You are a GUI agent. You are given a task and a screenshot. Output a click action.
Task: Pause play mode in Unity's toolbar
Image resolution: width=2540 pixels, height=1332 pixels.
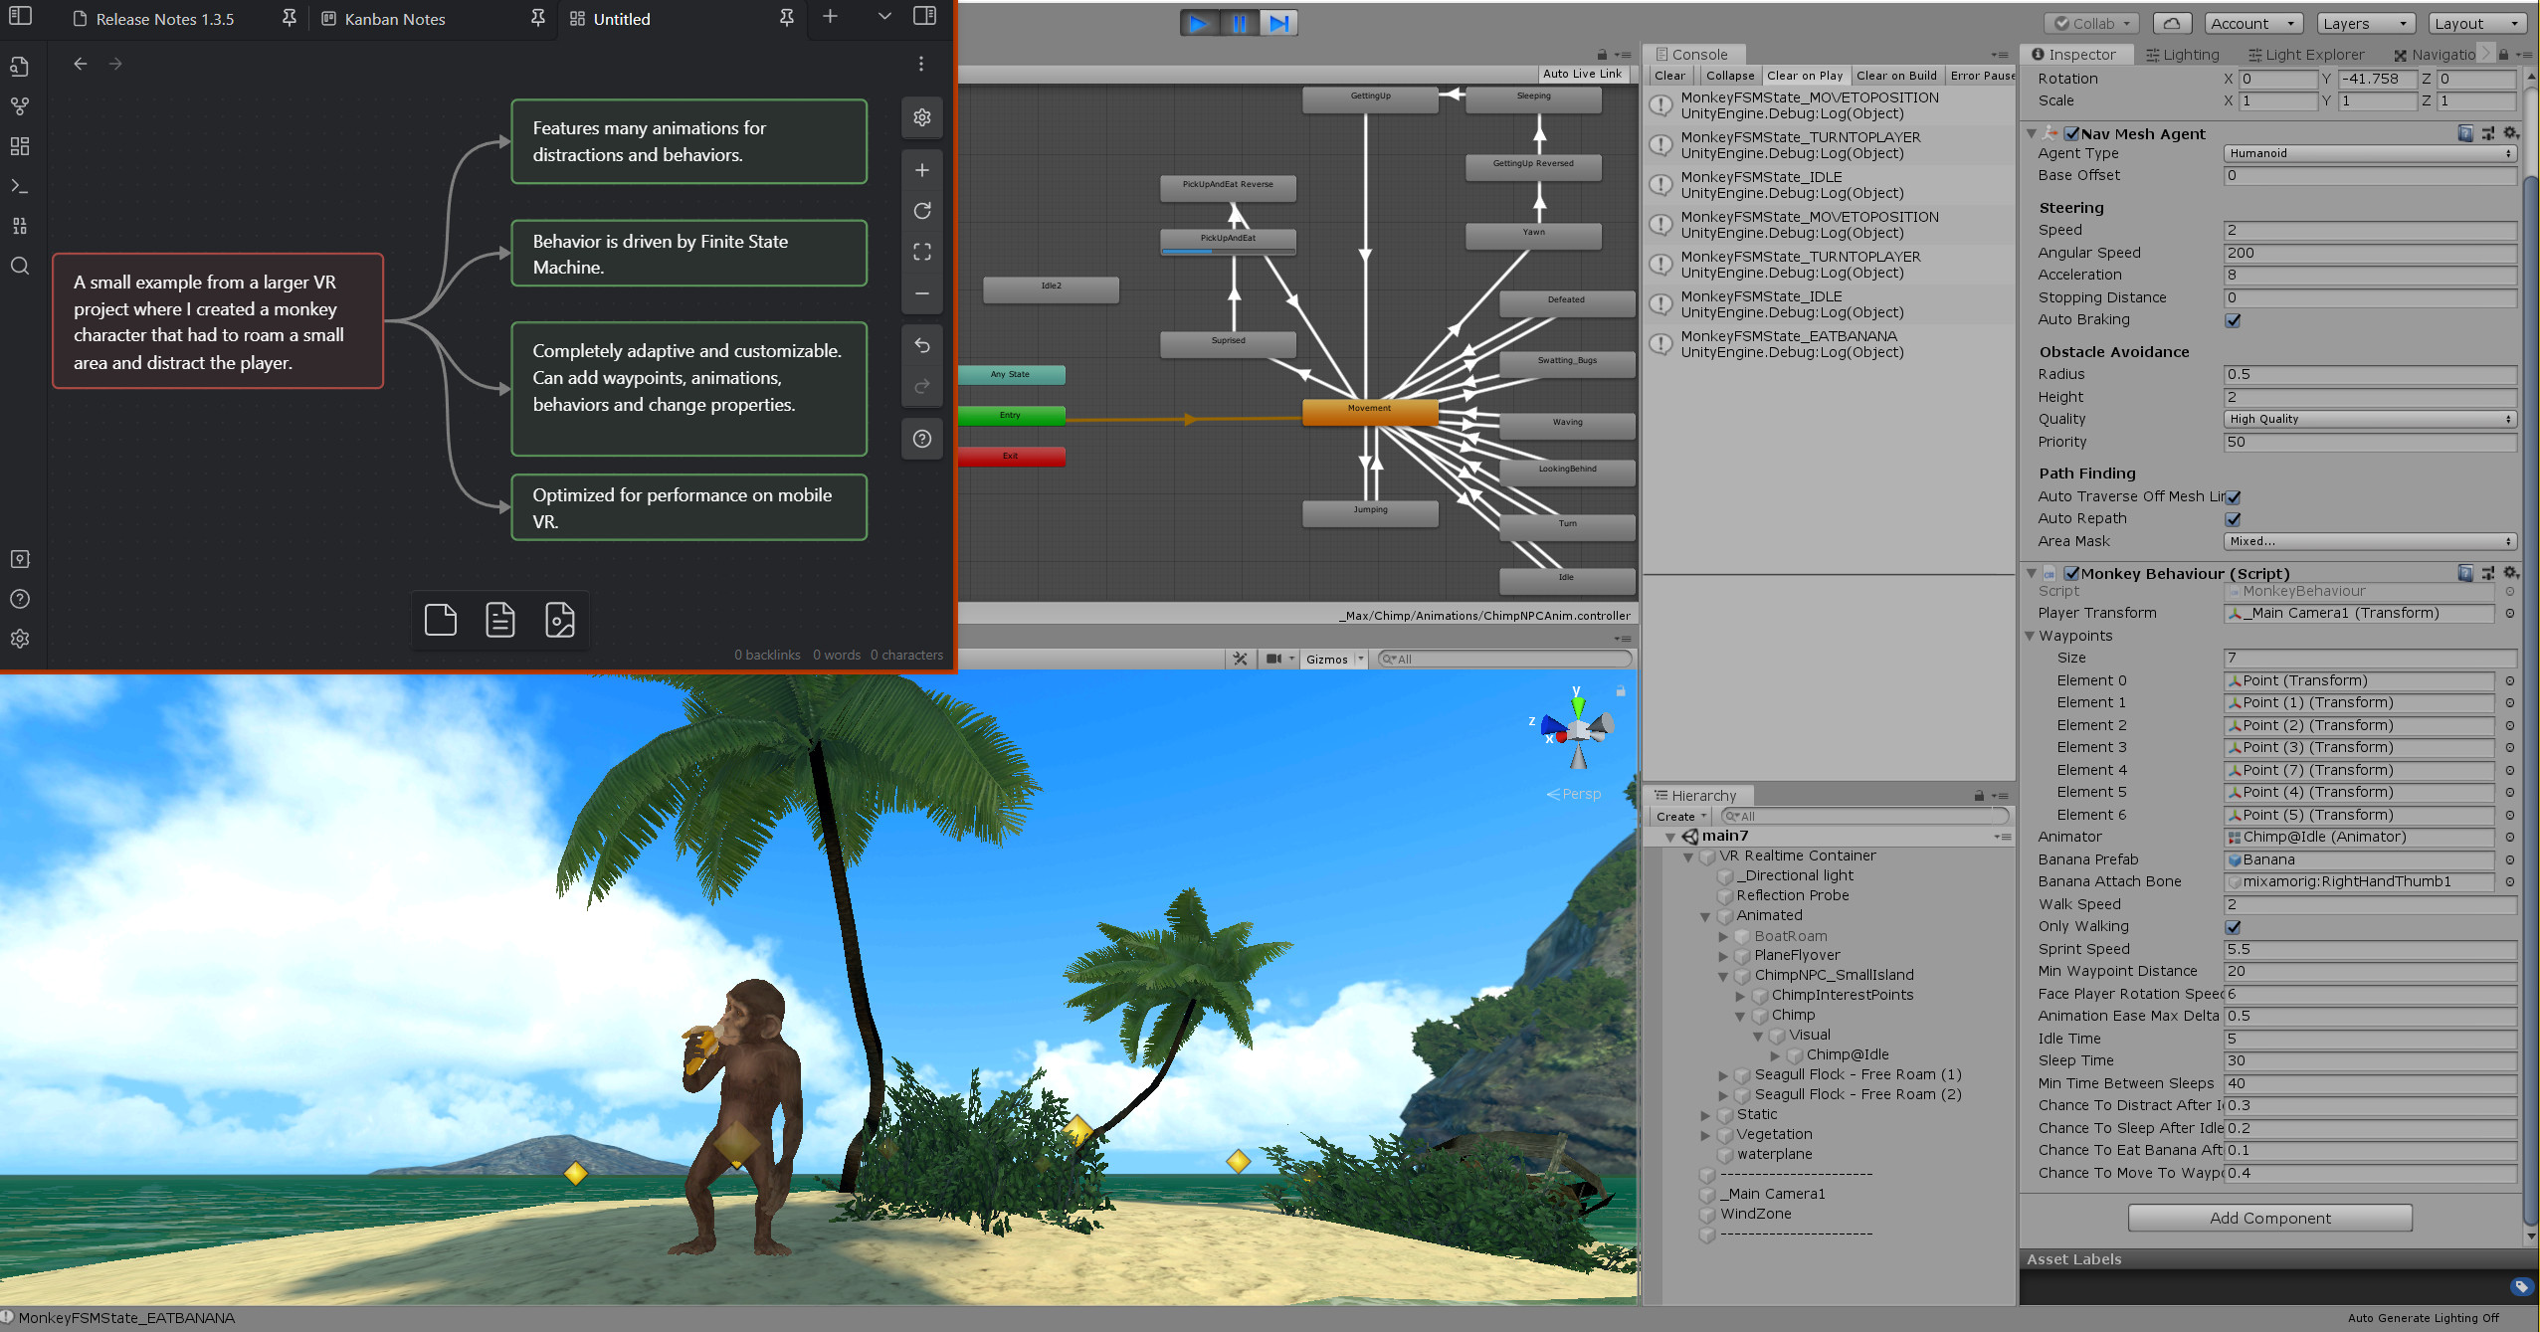1238,23
